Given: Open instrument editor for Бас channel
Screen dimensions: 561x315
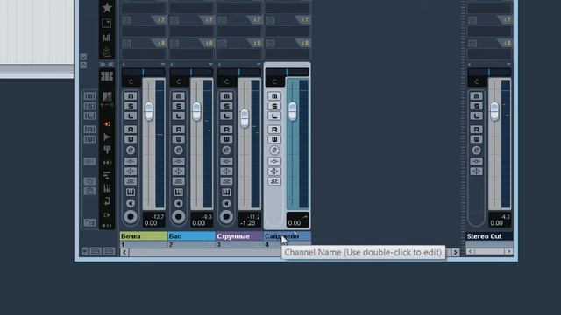Looking at the screenshot, I should [x=179, y=192].
